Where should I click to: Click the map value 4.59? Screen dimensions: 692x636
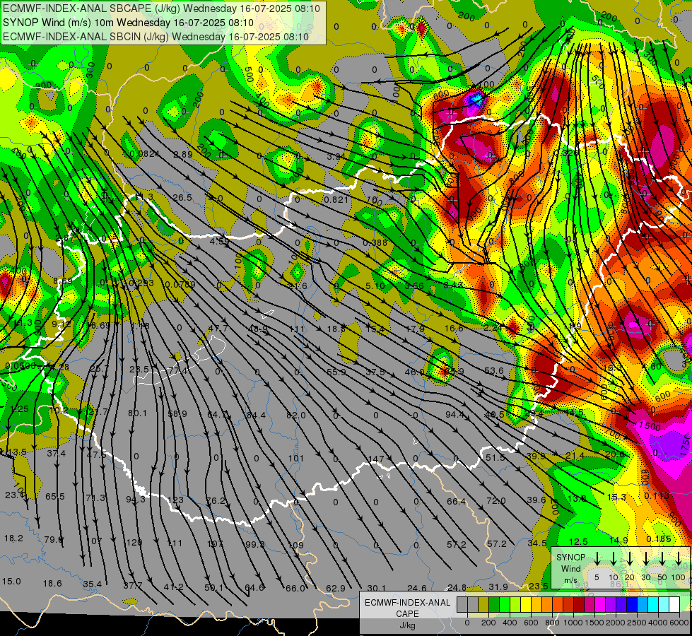pos(219,242)
